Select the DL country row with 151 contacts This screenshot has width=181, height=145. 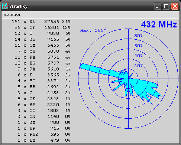41,22
